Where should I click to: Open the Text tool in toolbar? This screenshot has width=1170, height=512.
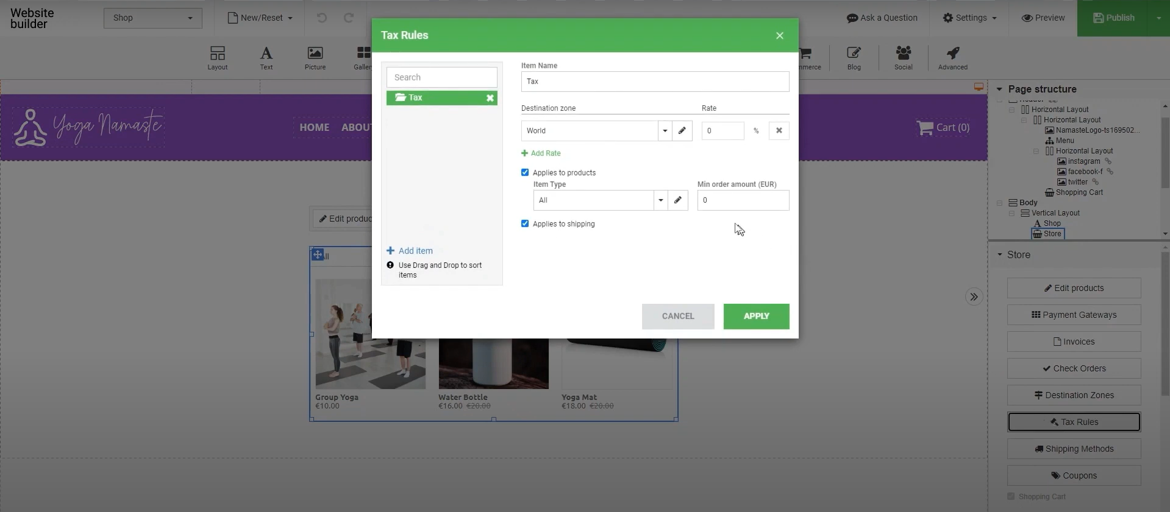[x=266, y=58]
